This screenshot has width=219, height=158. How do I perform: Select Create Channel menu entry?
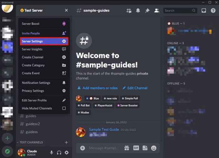[x=44, y=57]
